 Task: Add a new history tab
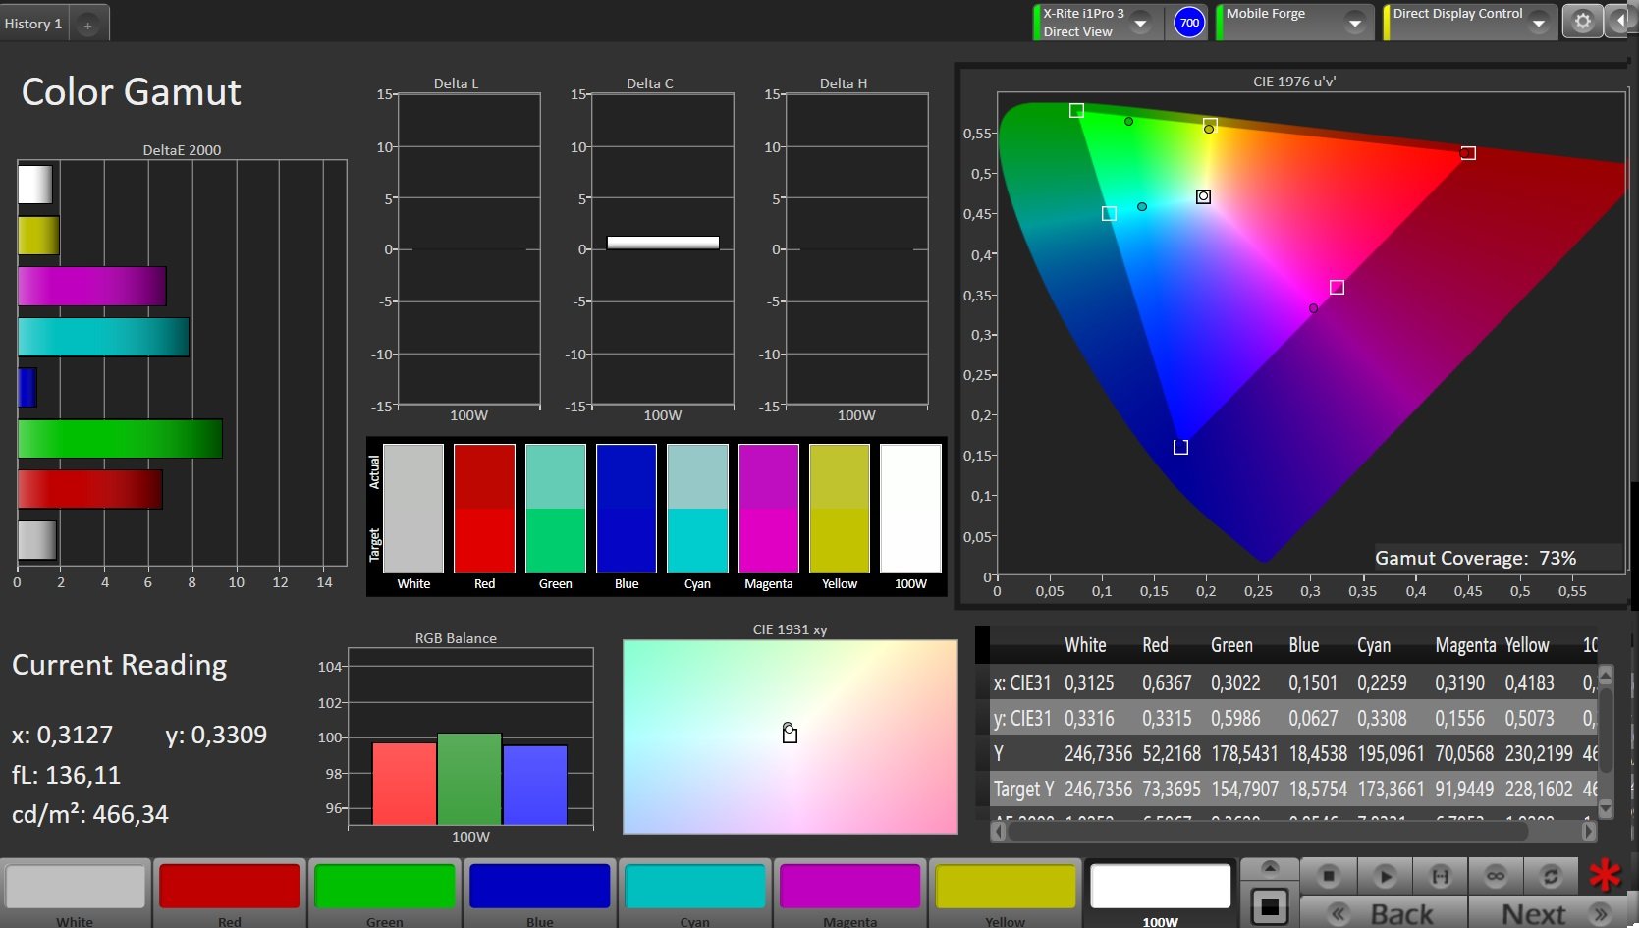click(x=88, y=25)
